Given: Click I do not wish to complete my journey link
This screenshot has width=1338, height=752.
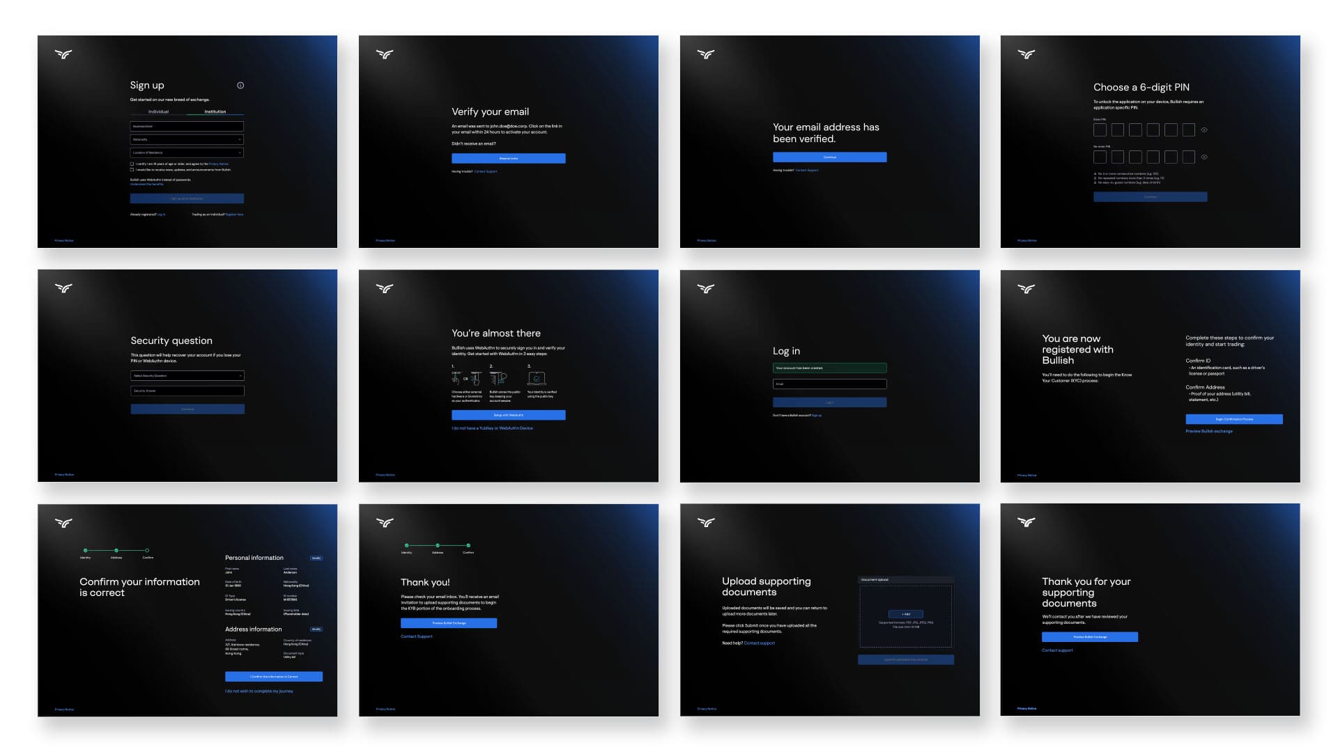Looking at the screenshot, I should 259,691.
